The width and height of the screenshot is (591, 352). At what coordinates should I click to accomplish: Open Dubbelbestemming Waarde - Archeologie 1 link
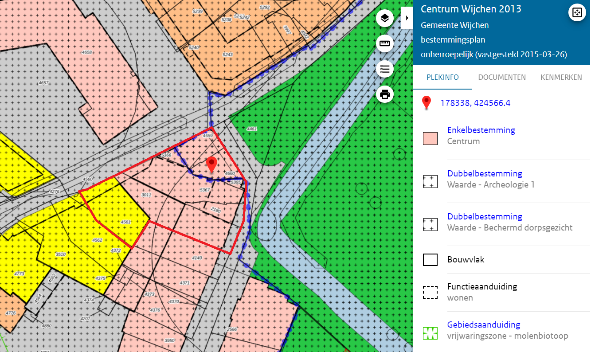(x=485, y=173)
